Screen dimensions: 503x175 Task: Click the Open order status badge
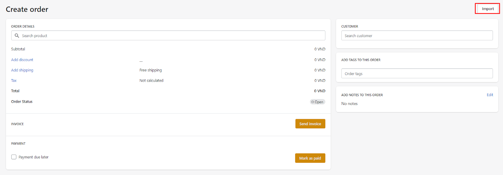317,102
